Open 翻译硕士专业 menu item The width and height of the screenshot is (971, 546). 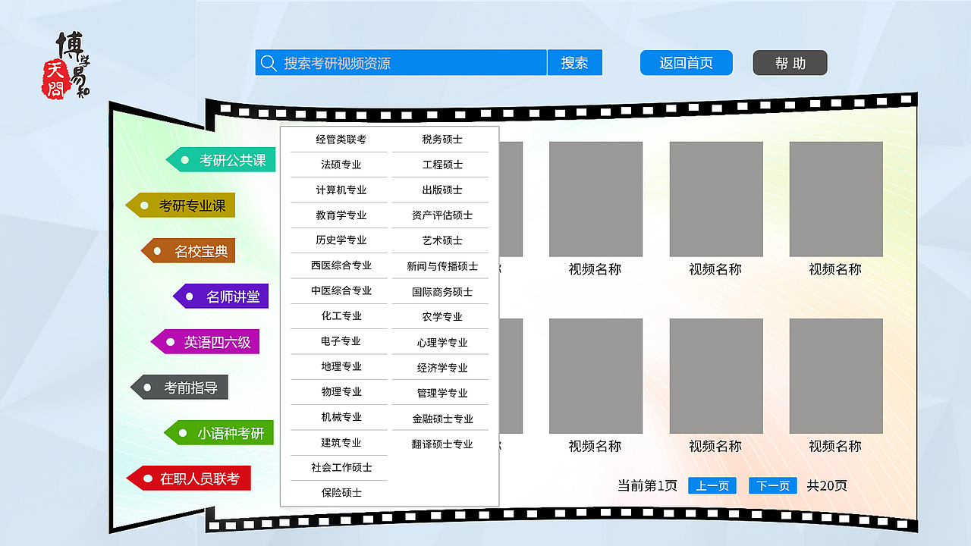pyautogui.click(x=442, y=444)
